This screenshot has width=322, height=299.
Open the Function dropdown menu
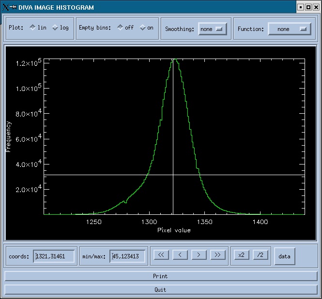pos(290,29)
